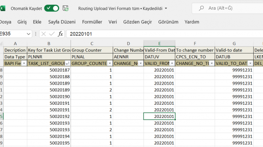Image resolution: width=263 pixels, height=147 pixels.
Task: Click cell with value 50020190
Action: click(49, 96)
